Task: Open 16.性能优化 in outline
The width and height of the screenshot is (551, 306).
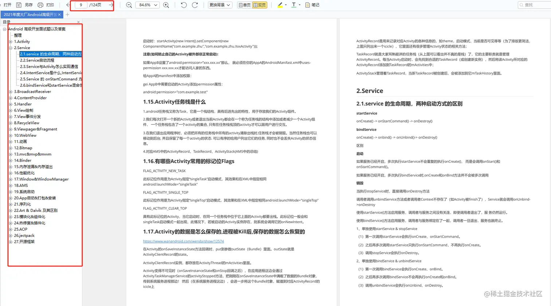Action: 24,173
